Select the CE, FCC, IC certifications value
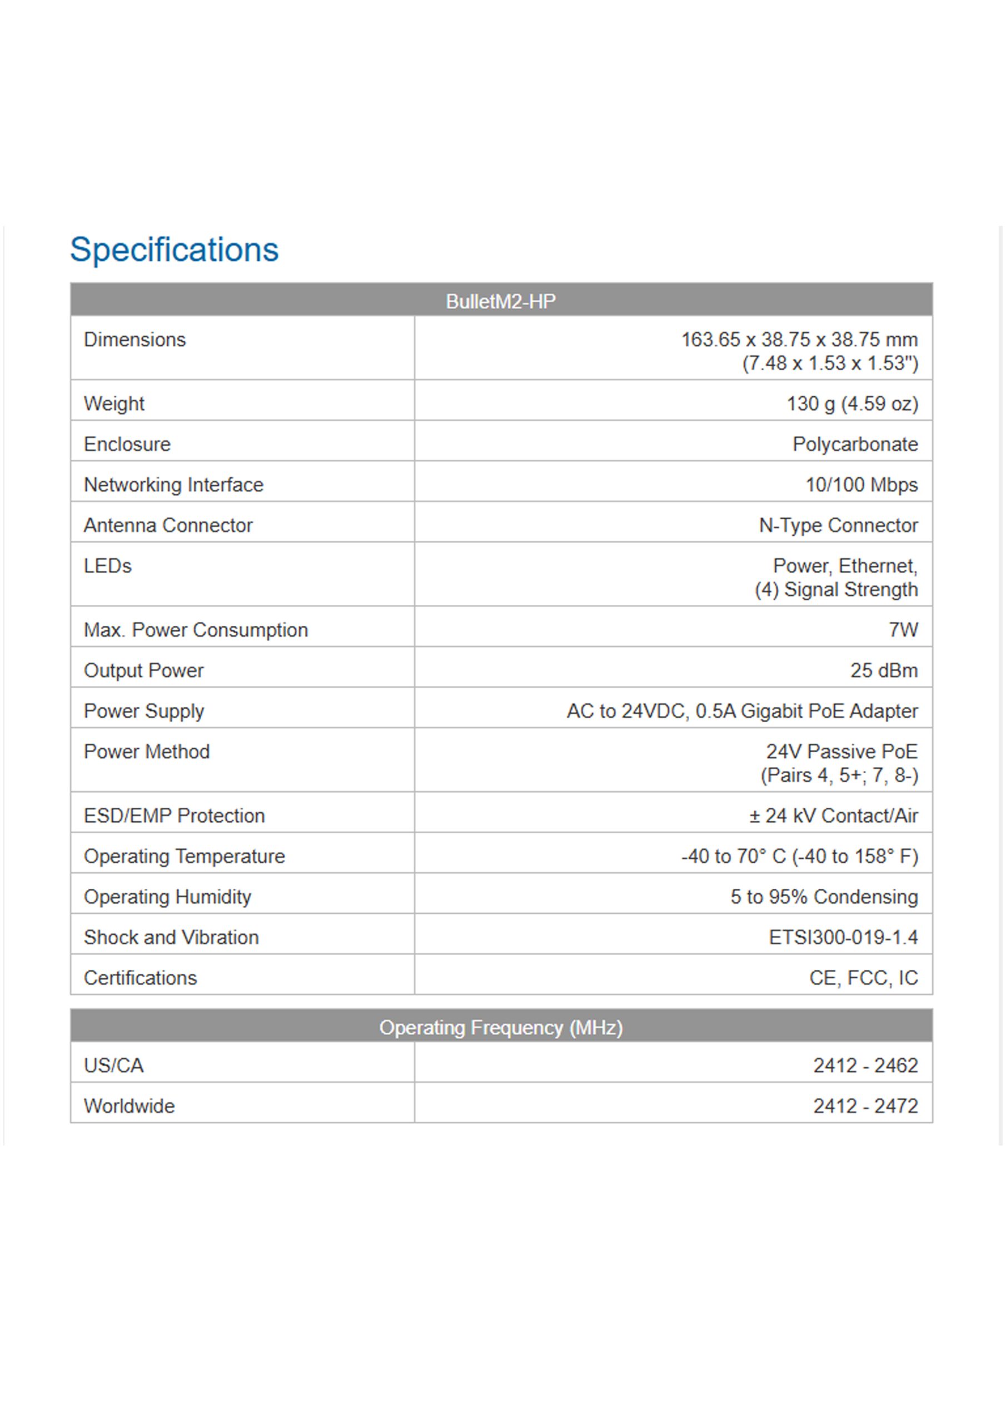Screen dimensions: 1006x1423 click(x=863, y=978)
